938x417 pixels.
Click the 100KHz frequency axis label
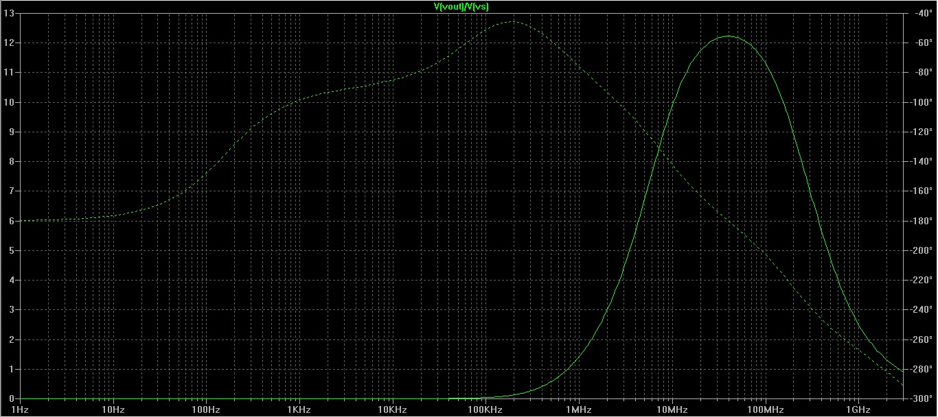(485, 409)
